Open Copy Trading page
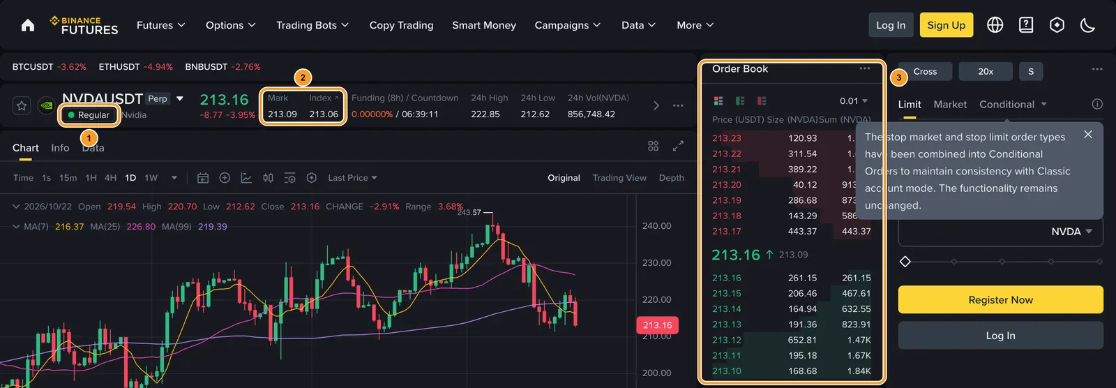Viewport: 1116px width, 388px height. (x=401, y=25)
